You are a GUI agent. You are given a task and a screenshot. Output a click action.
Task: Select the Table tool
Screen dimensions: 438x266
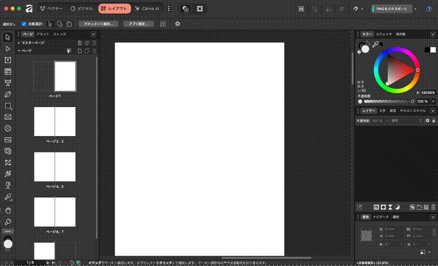point(8,71)
